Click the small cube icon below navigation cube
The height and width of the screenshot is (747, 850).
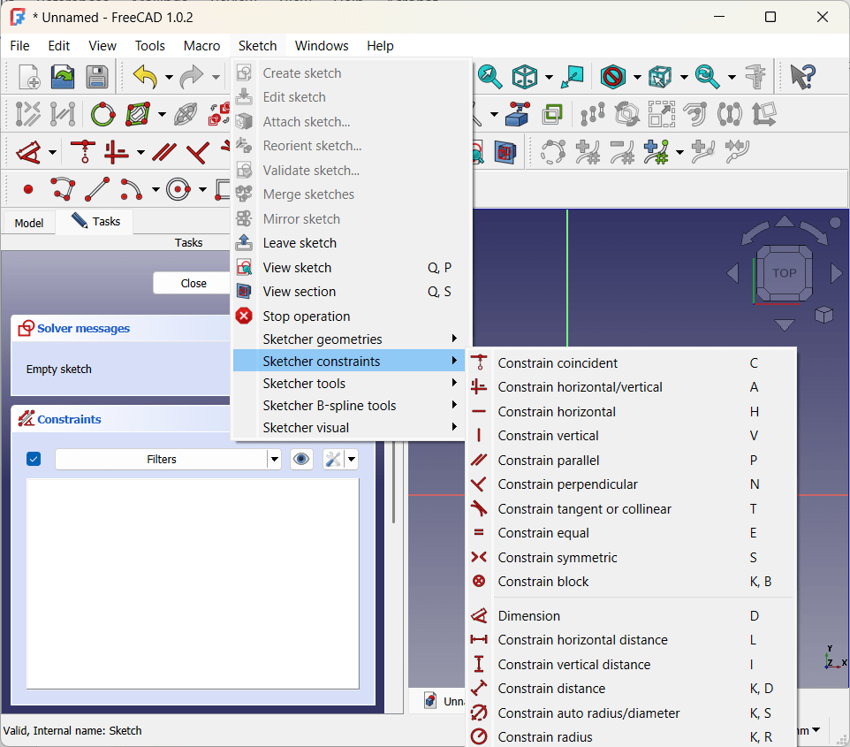point(824,315)
